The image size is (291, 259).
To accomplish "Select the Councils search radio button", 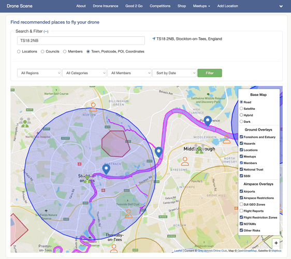I will coord(42,51).
